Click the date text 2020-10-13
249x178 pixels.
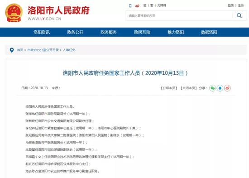[39, 88]
